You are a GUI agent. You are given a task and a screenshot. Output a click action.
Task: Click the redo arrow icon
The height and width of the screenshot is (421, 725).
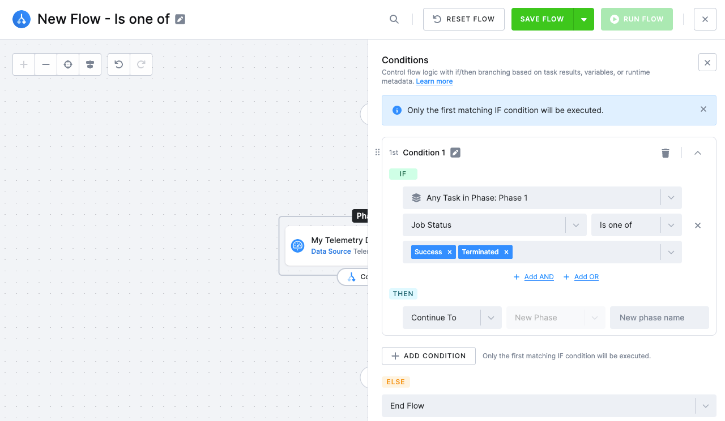(141, 64)
